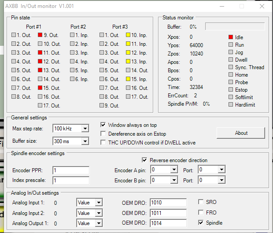This screenshot has width=273, height=233.
Task: Click the Spindle PWM label
Action: tap(183, 104)
